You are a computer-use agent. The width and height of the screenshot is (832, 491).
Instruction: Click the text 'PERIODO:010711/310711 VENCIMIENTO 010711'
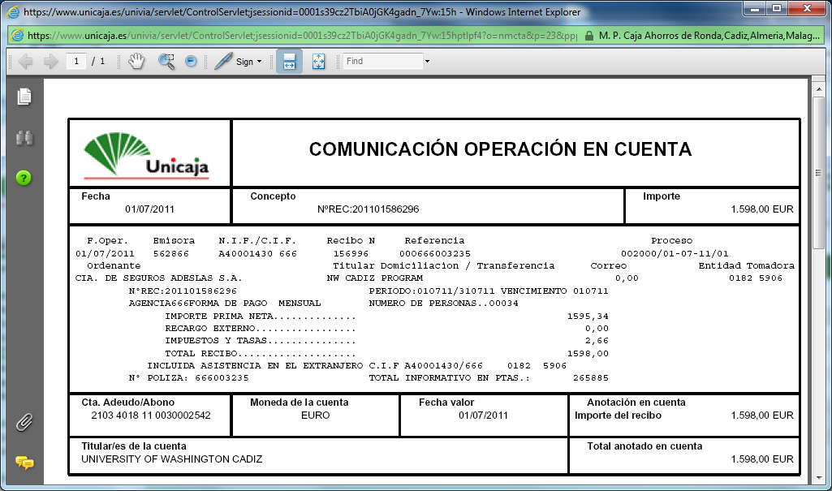pos(489,291)
